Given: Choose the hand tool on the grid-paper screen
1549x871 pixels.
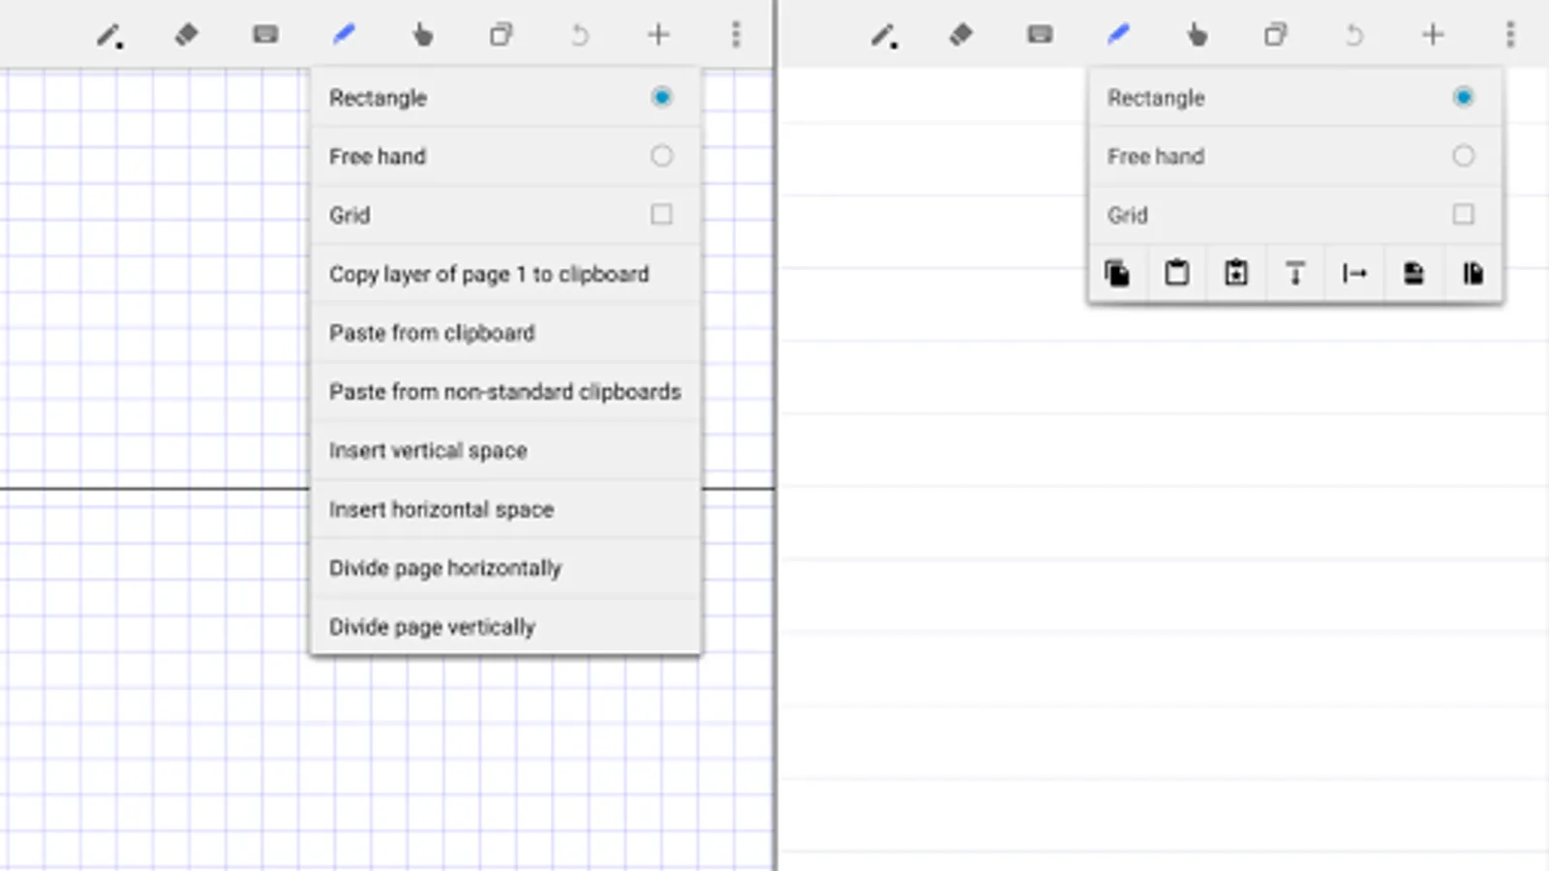Looking at the screenshot, I should [422, 35].
